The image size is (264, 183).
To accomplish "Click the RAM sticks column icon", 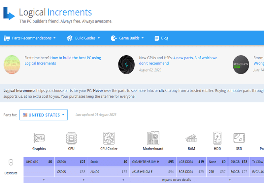I will (191, 138).
